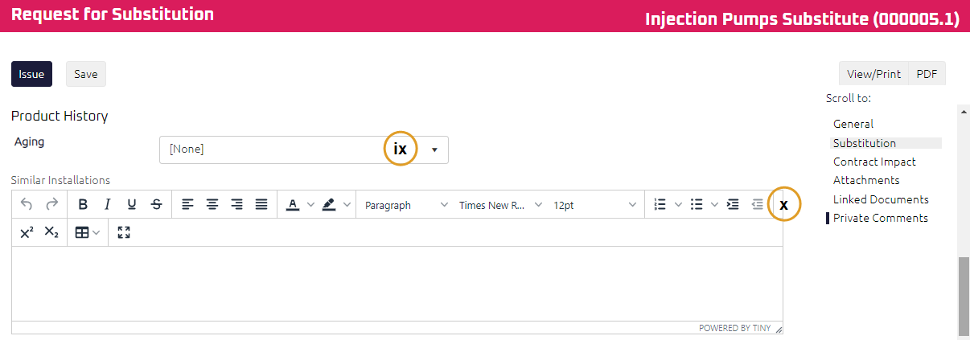Toggle bold formatting in the editor
The height and width of the screenshot is (340, 970).
[83, 205]
